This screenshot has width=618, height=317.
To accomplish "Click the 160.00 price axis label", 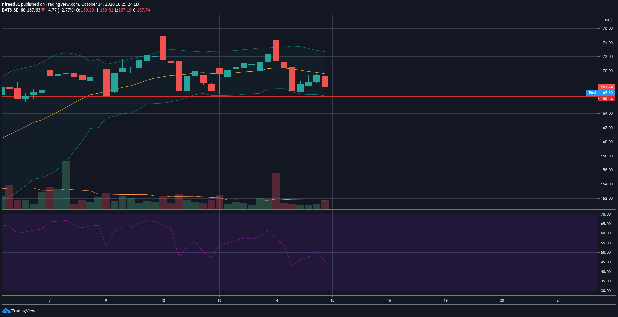I will (607, 142).
